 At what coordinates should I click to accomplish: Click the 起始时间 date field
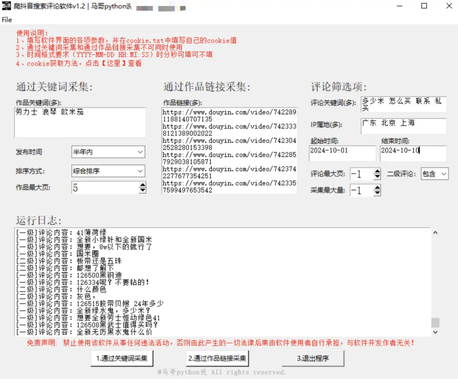click(x=342, y=153)
